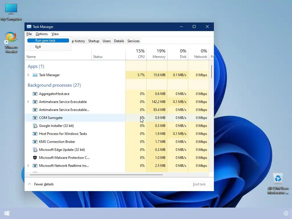Image resolution: width=292 pixels, height=219 pixels.
Task: Click the Microsoft Edge Update icon
Action: pyautogui.click(x=35, y=149)
